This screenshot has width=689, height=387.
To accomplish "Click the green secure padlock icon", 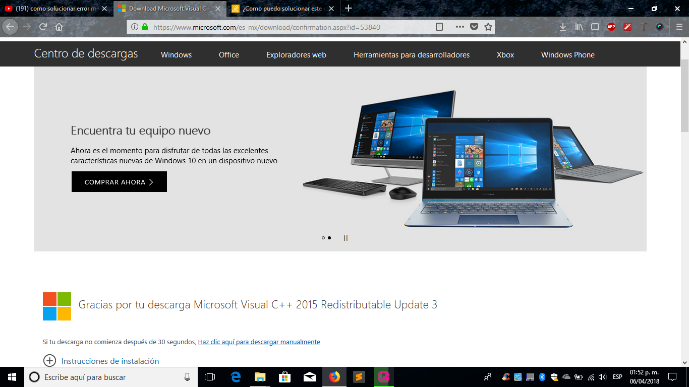I will coord(145,27).
